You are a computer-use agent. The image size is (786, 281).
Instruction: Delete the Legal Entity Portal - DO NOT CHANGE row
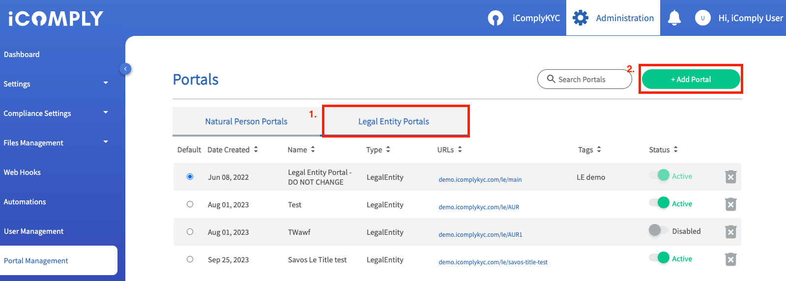731,177
